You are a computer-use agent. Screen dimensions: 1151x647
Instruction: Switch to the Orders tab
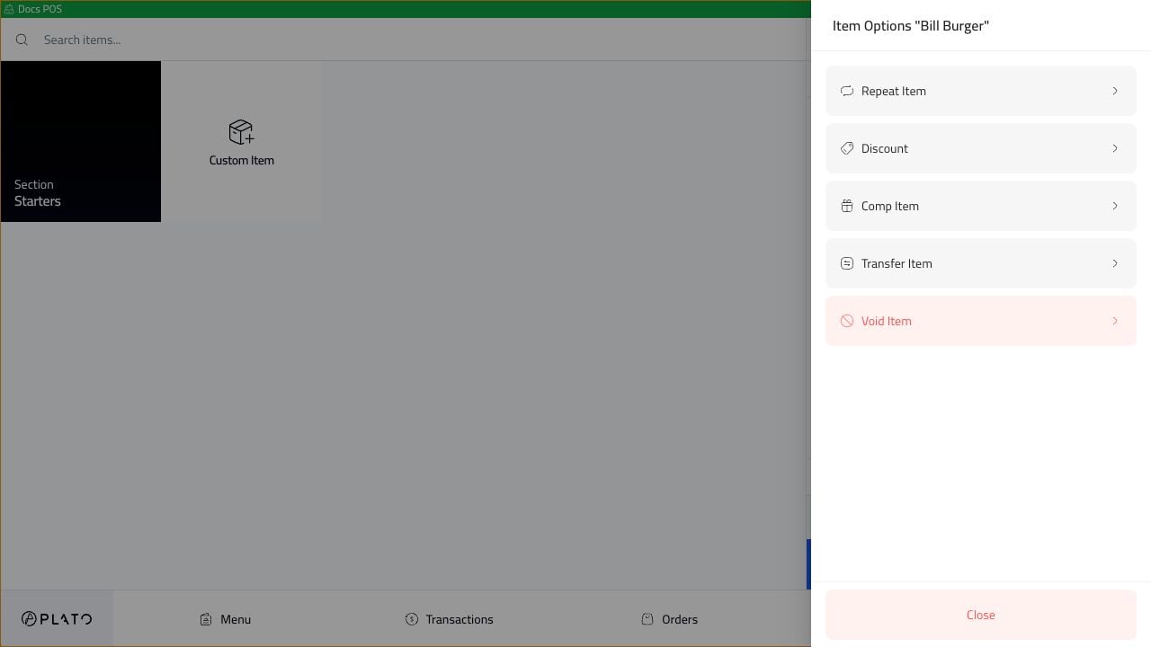(x=670, y=619)
